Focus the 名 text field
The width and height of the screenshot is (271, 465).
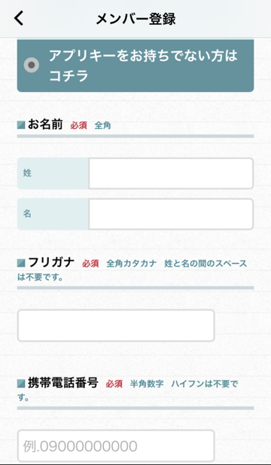point(171,214)
